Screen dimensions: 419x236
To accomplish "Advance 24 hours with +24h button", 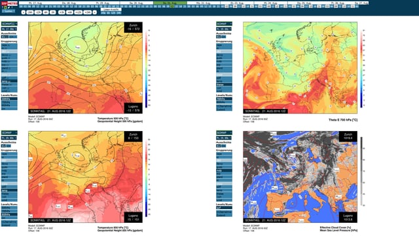I will pyautogui.click(x=87, y=12).
